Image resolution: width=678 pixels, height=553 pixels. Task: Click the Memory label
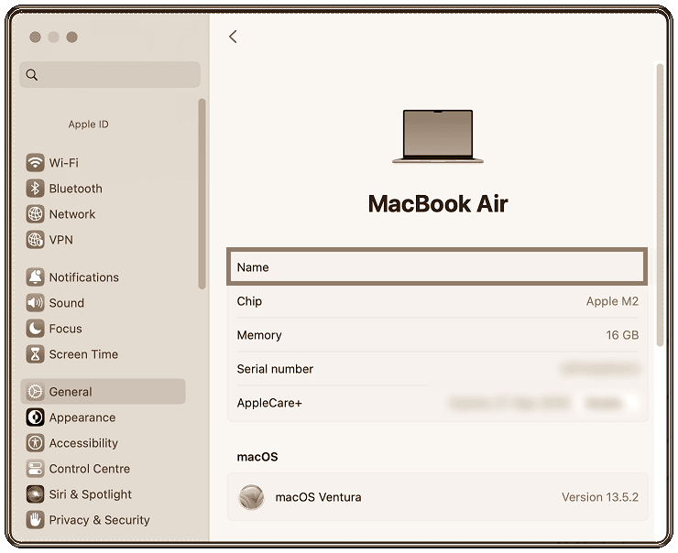click(x=259, y=335)
